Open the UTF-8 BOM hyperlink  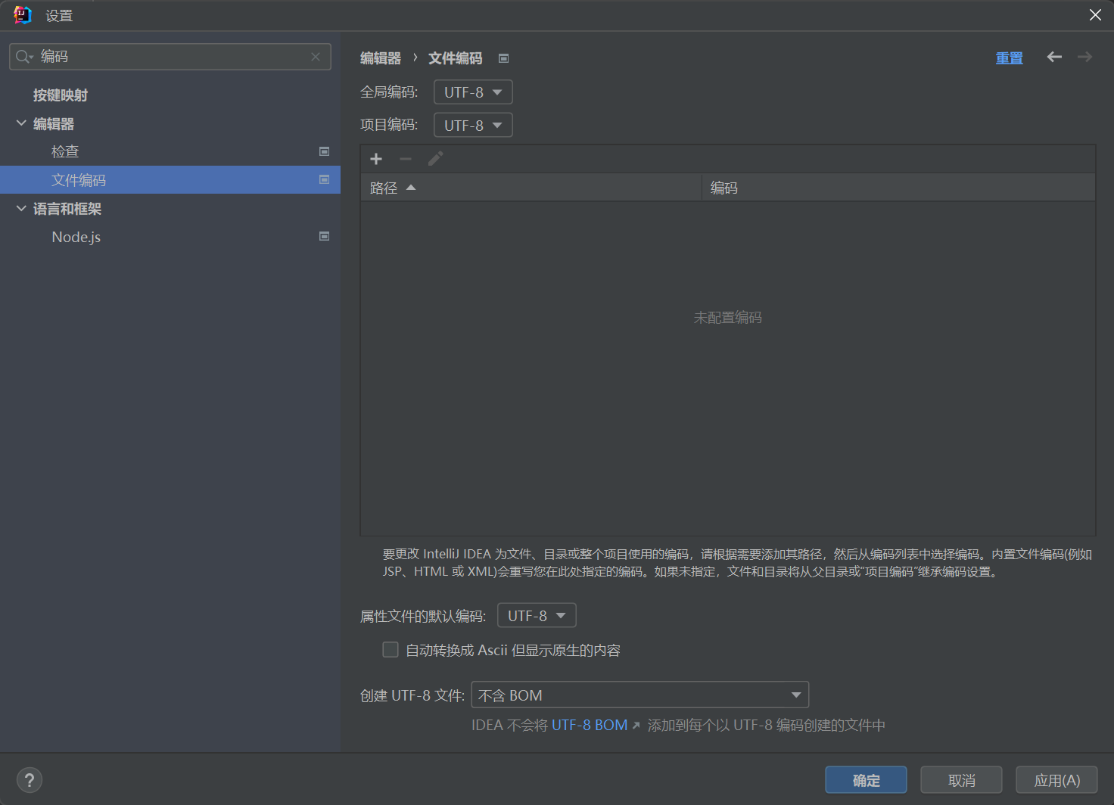point(590,726)
